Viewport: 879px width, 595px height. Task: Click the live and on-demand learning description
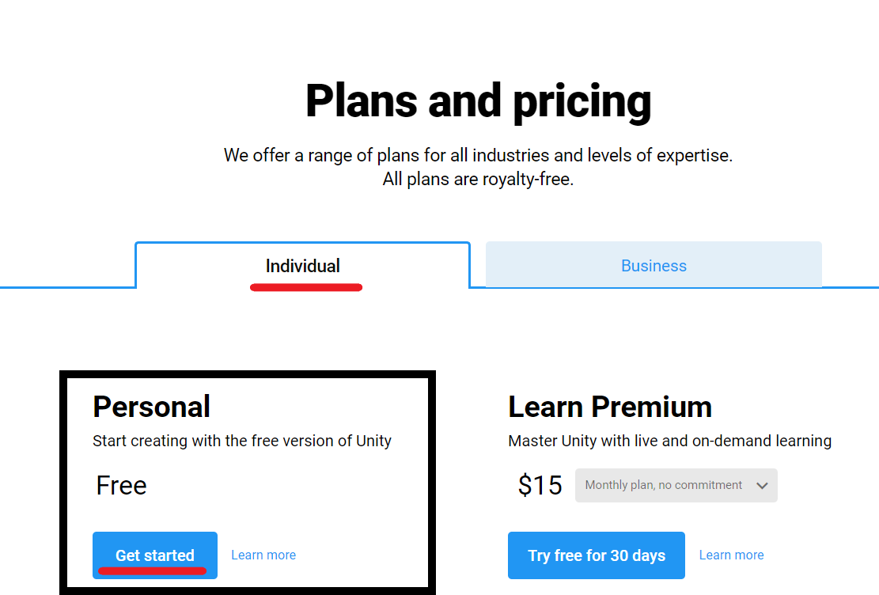669,441
